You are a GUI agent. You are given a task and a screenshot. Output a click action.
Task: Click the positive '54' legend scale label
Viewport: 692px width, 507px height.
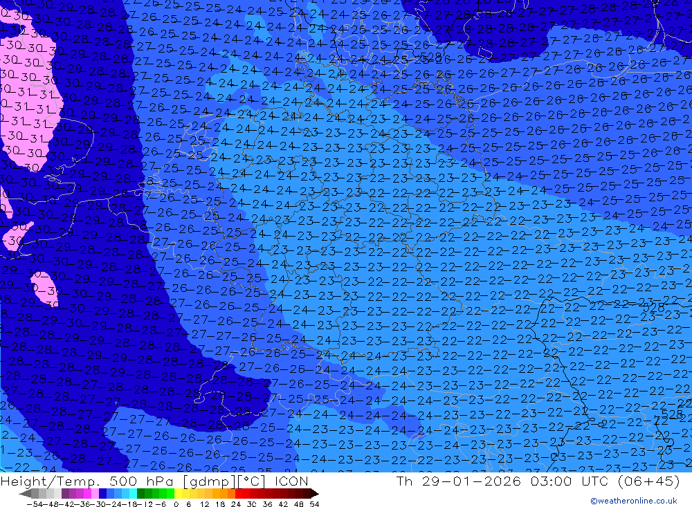pos(315,504)
